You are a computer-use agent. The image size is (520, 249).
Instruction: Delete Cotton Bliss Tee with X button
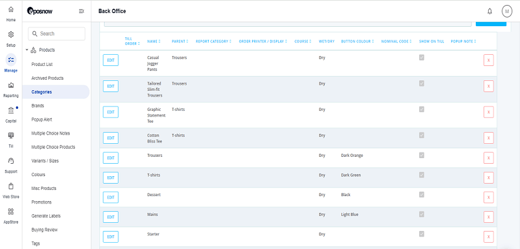pos(488,138)
